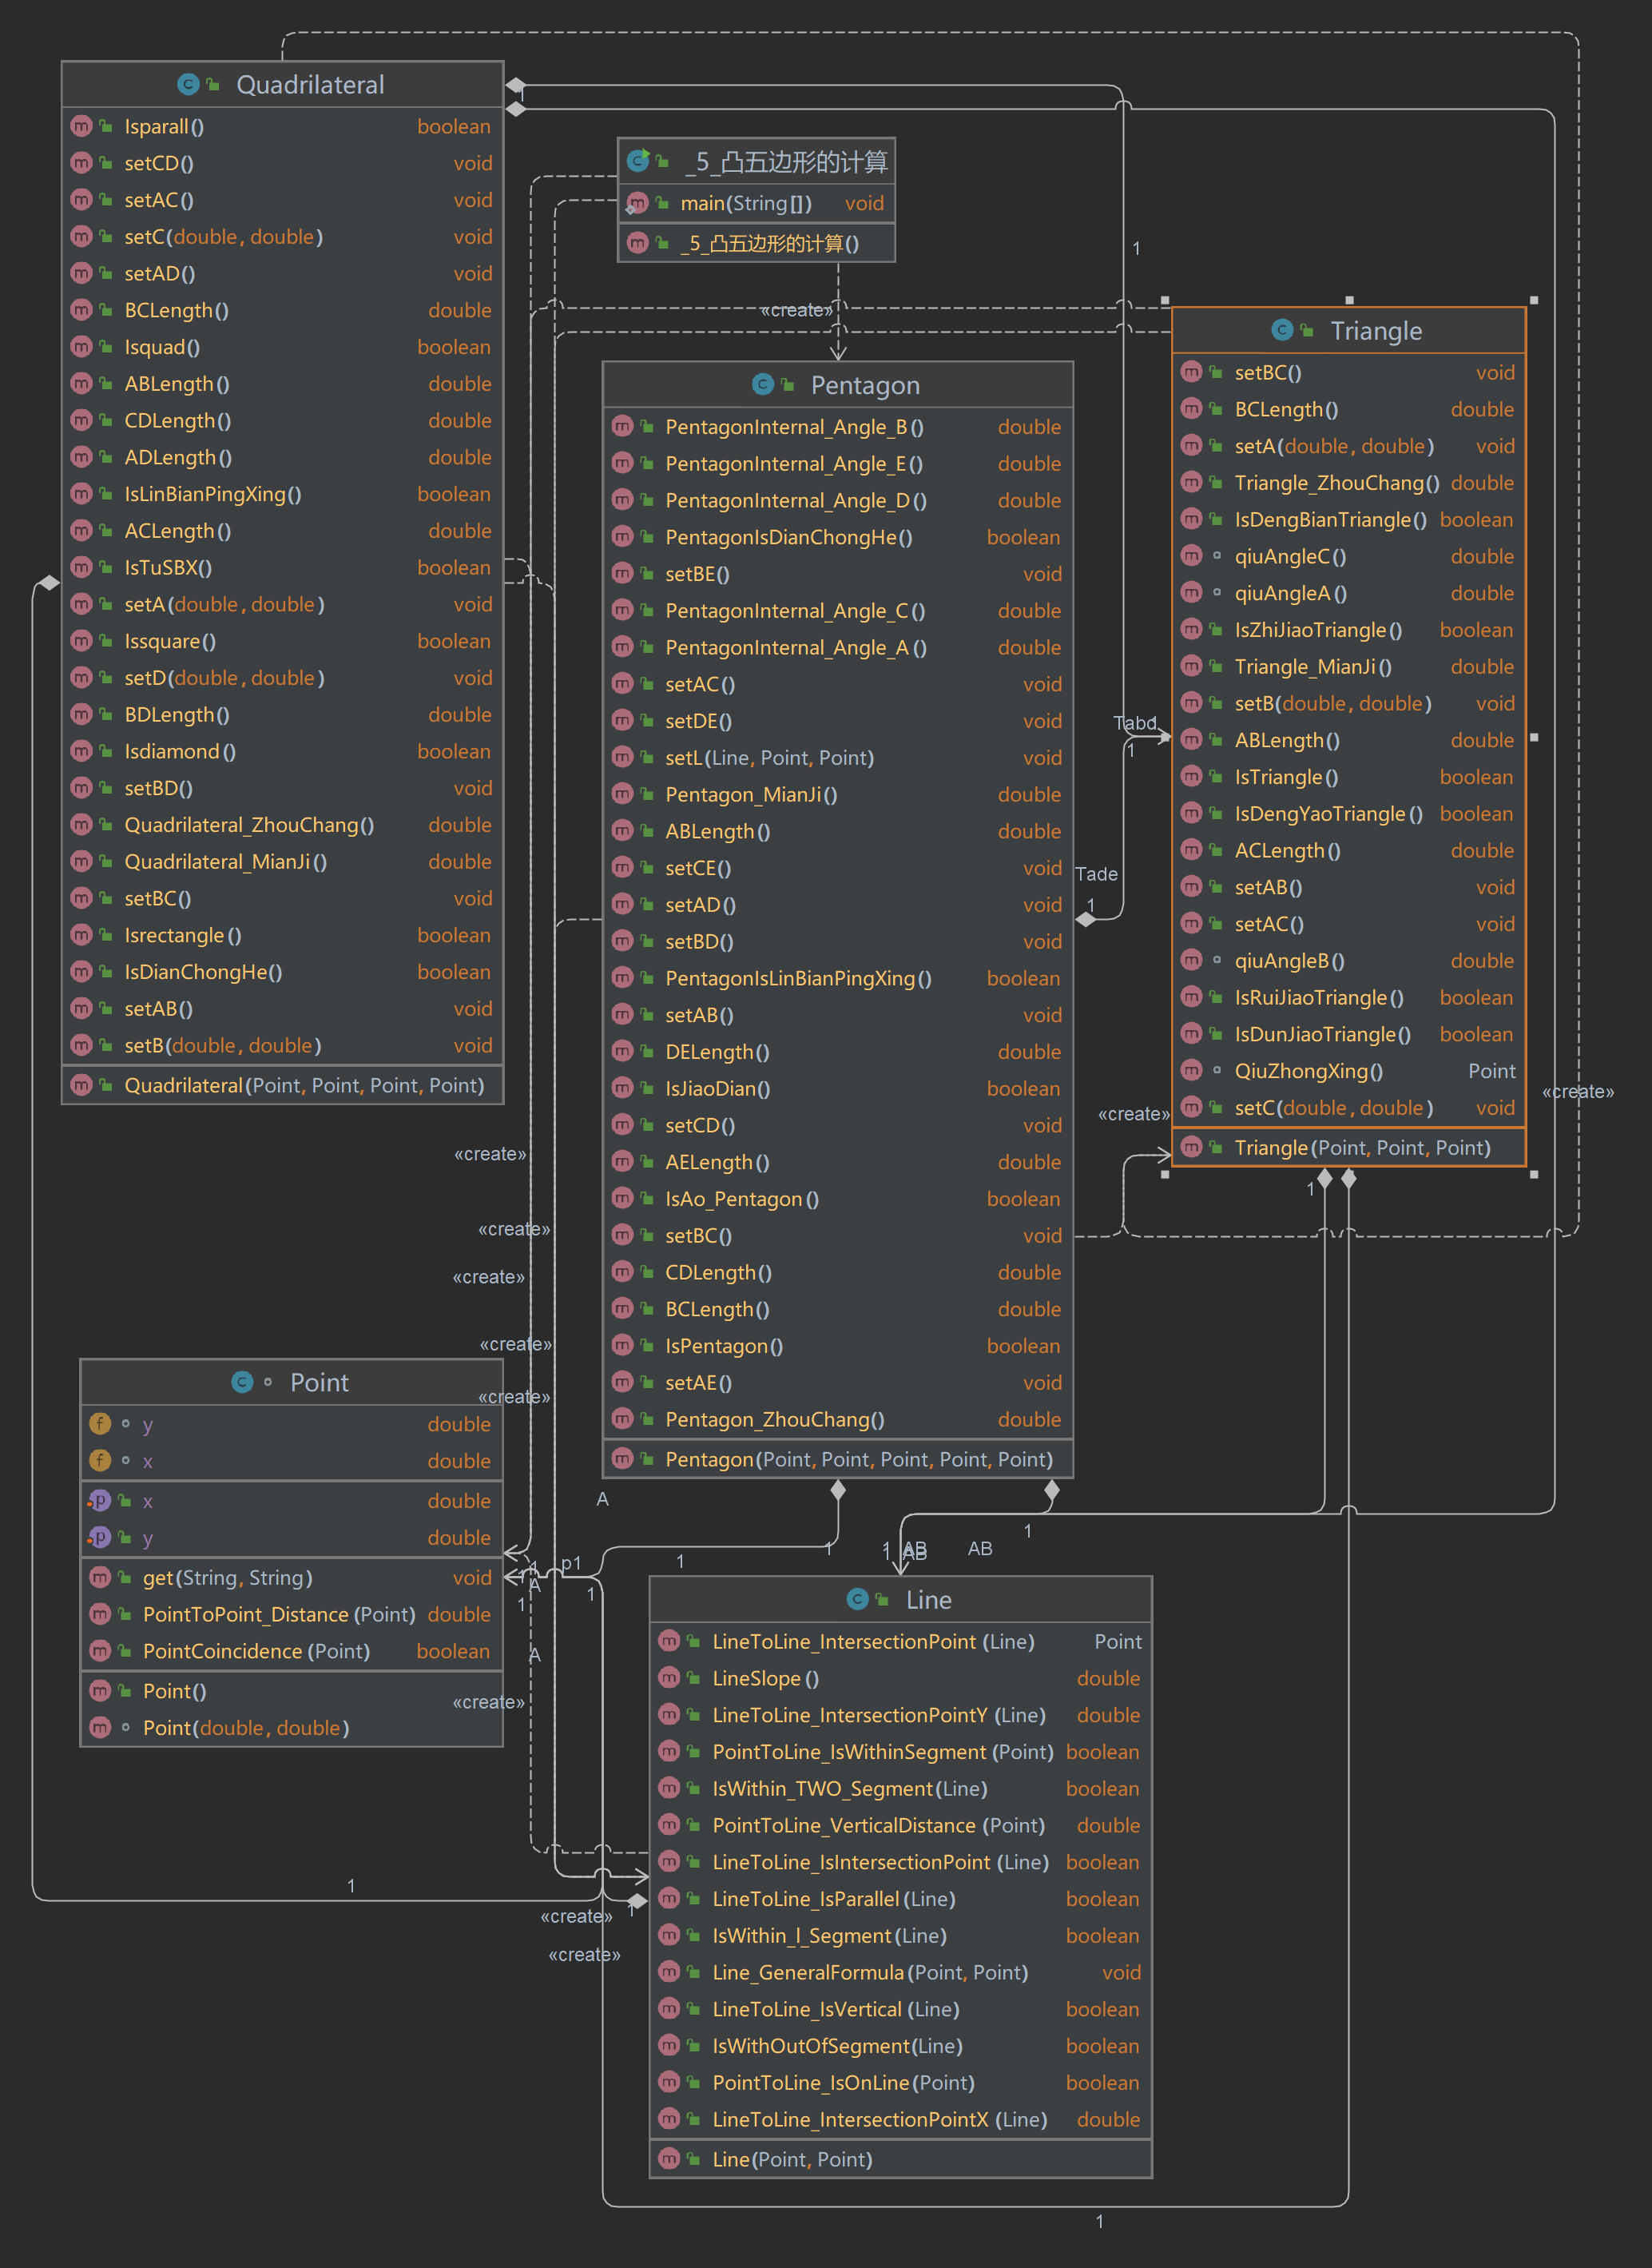This screenshot has height=2268, width=1652.
Task: Click property icon beside Point's x property
Action: [x=100, y=1501]
